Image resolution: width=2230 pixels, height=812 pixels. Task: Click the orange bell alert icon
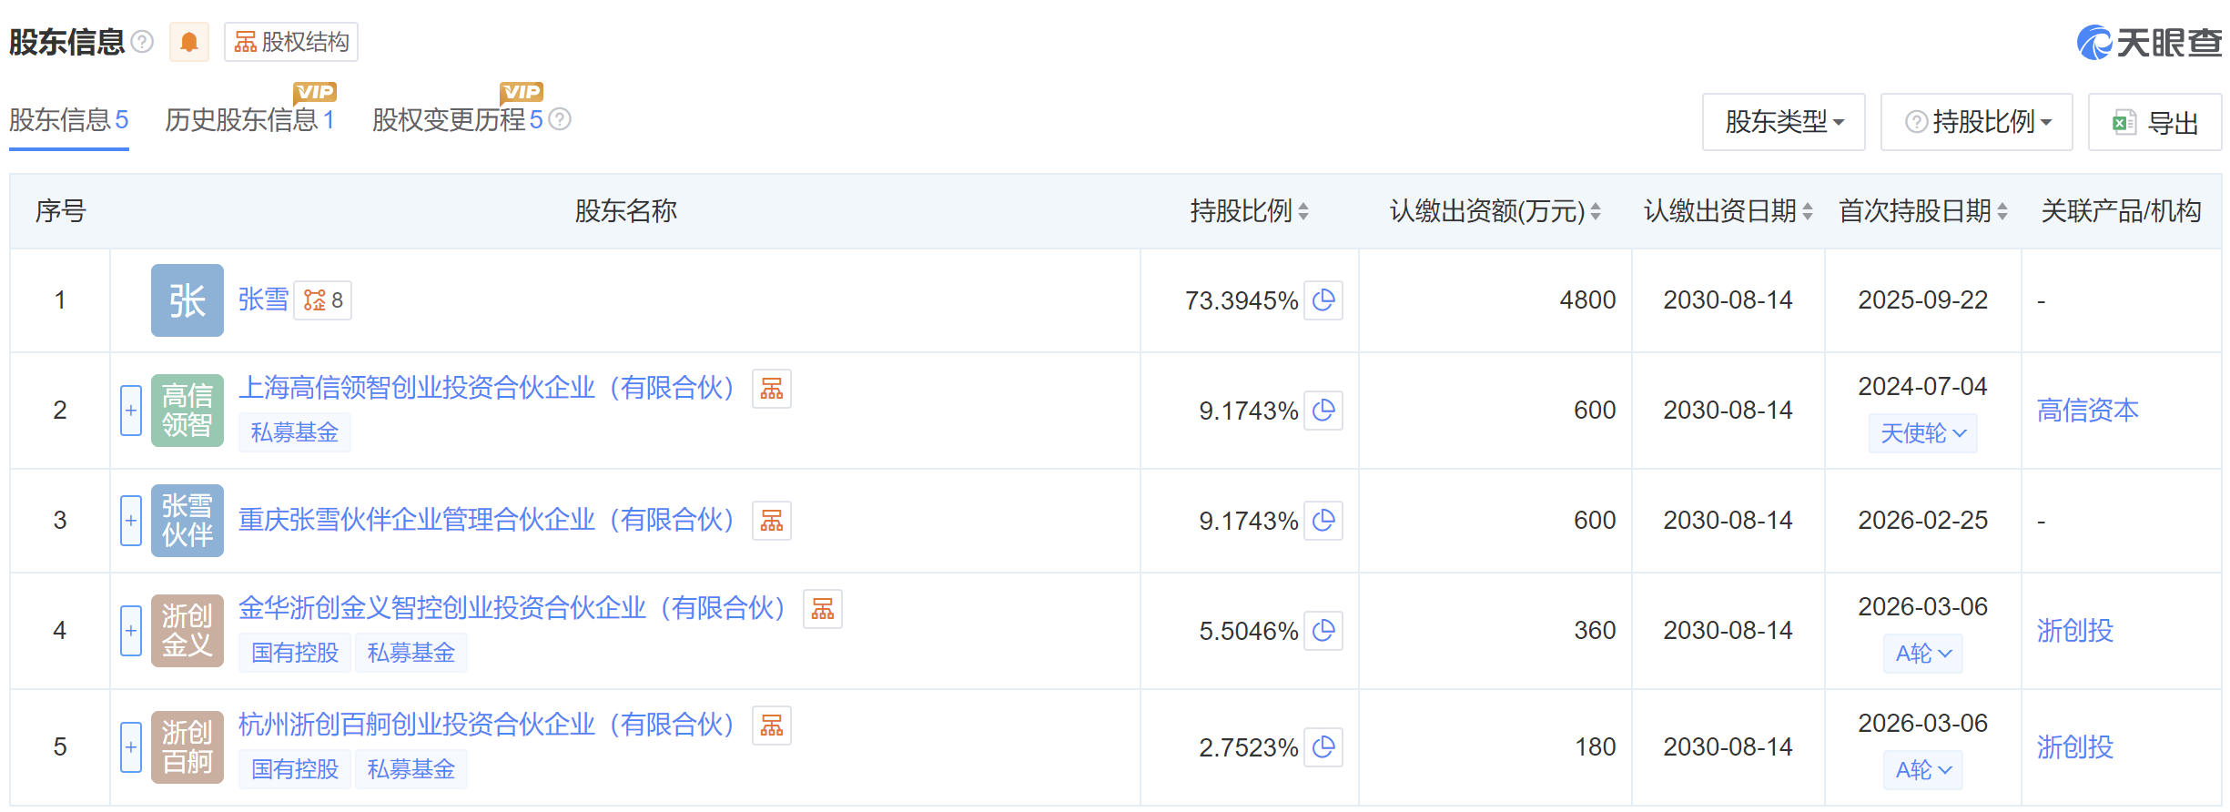click(x=189, y=43)
